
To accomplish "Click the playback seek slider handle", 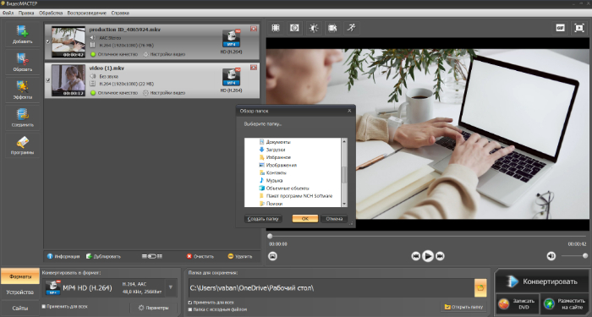I will pos(270,236).
